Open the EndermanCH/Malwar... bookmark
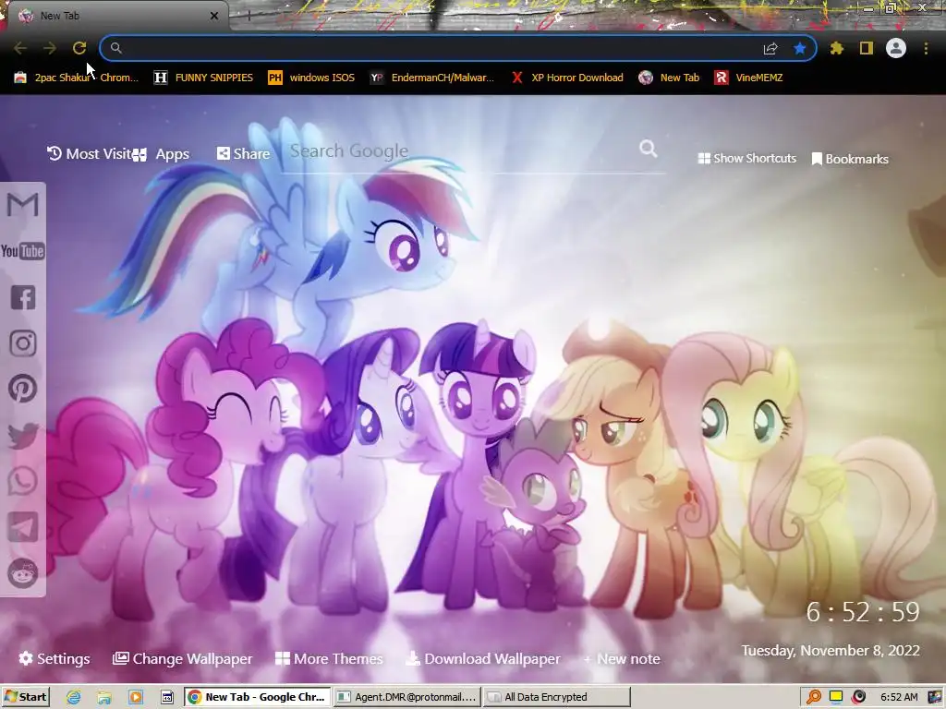This screenshot has width=946, height=709. [432, 78]
